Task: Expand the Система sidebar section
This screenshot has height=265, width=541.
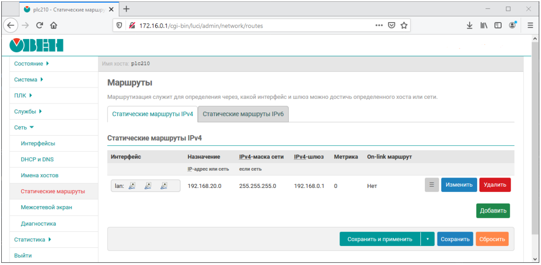Action: (x=29, y=80)
